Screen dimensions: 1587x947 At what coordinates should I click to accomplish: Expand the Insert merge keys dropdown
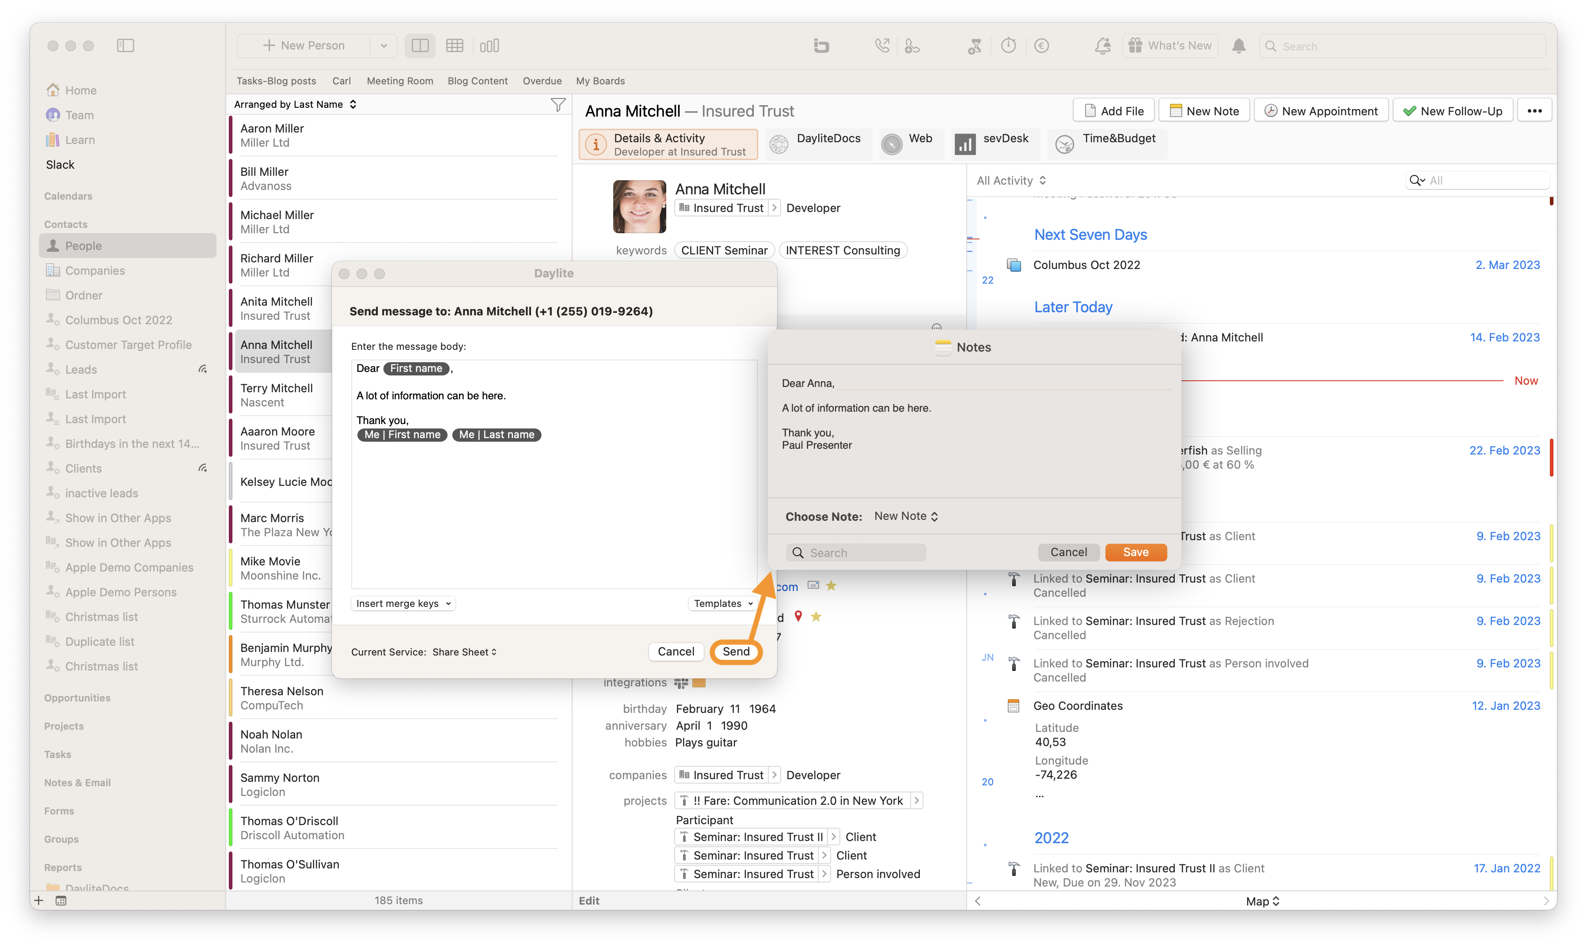point(403,603)
